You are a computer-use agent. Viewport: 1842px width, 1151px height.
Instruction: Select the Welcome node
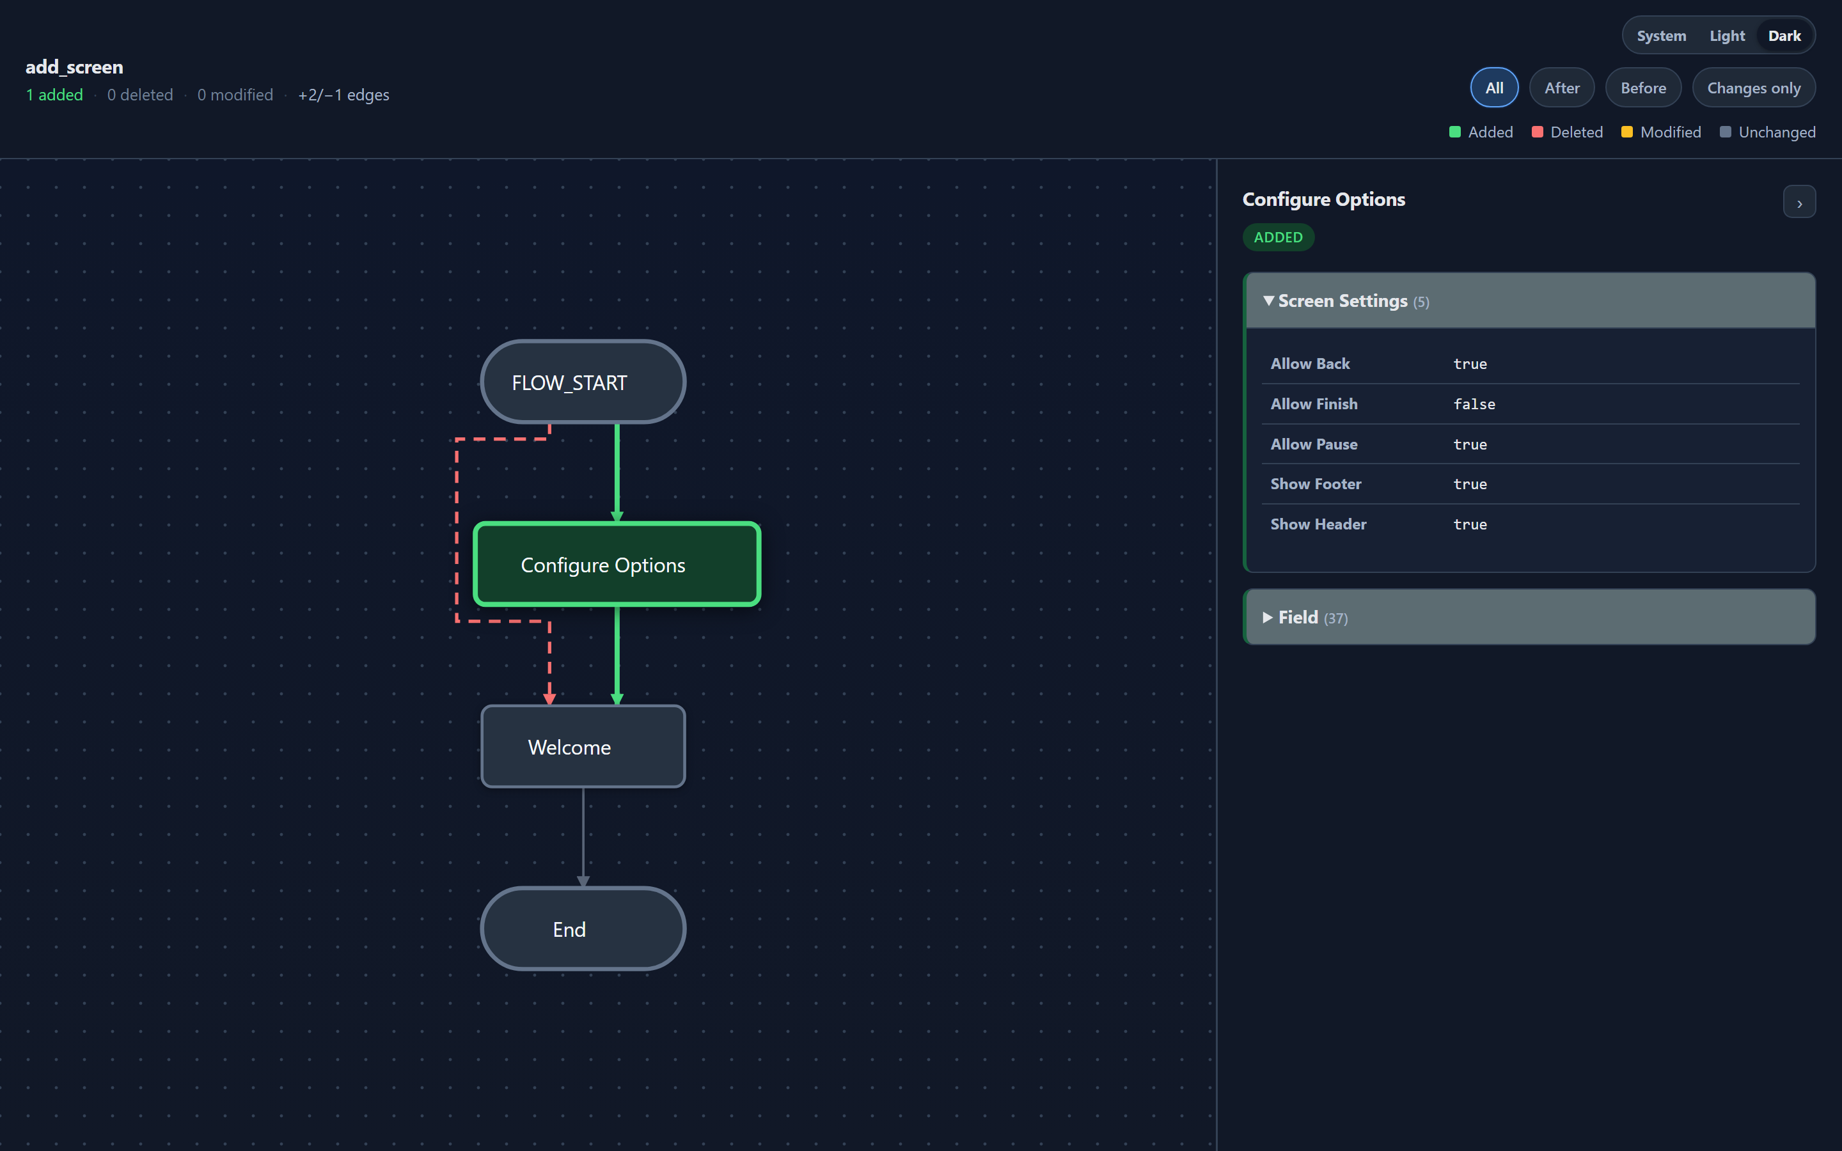click(583, 747)
